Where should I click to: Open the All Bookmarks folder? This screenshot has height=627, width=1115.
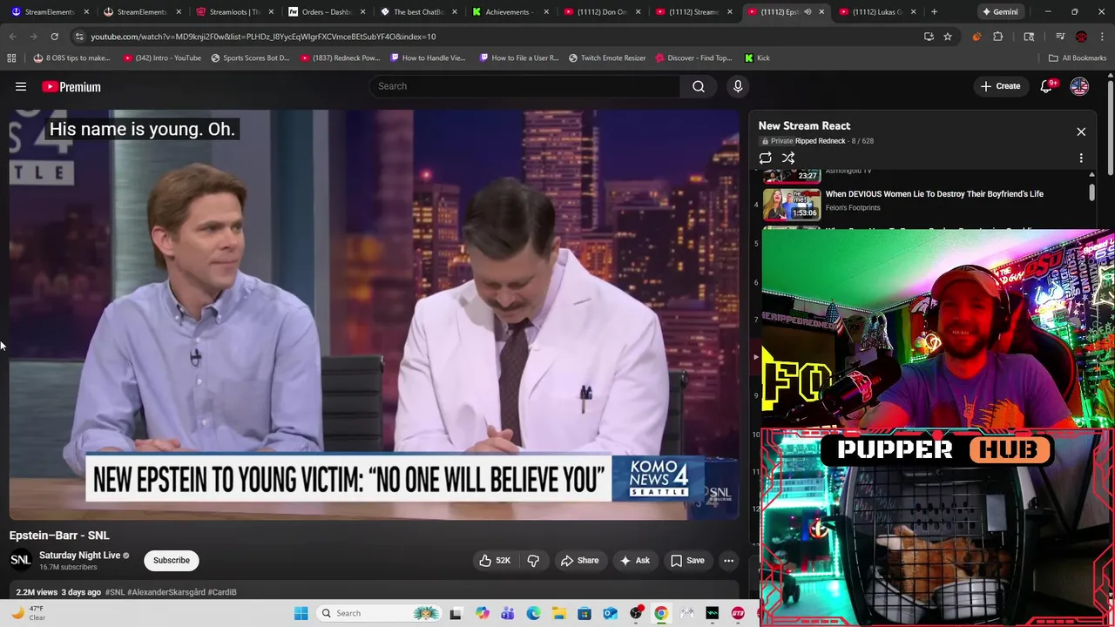[1078, 58]
